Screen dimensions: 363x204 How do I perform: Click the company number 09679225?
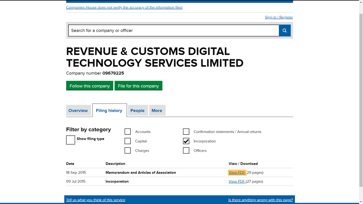pyautogui.click(x=113, y=73)
